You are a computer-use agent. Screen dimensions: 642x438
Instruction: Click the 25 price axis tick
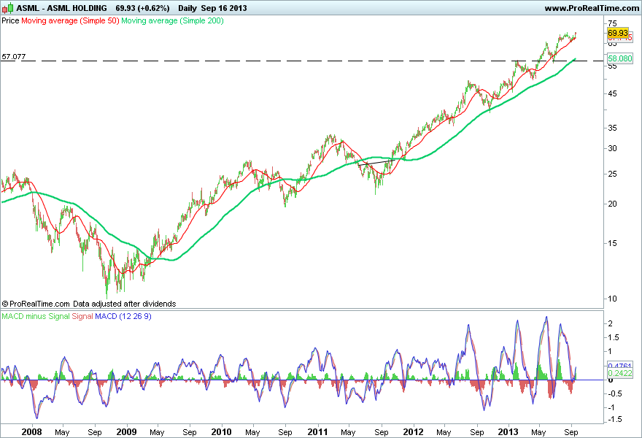tap(612, 174)
